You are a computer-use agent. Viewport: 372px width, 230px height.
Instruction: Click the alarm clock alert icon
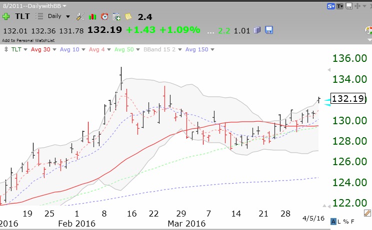click(104, 16)
